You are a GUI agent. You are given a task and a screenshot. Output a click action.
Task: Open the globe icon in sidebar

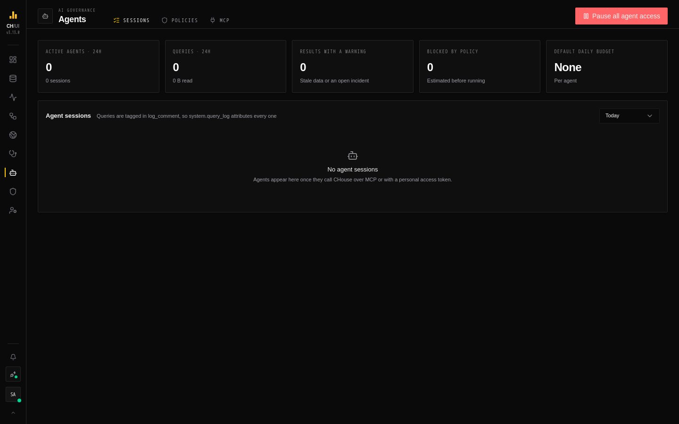[x=13, y=135]
